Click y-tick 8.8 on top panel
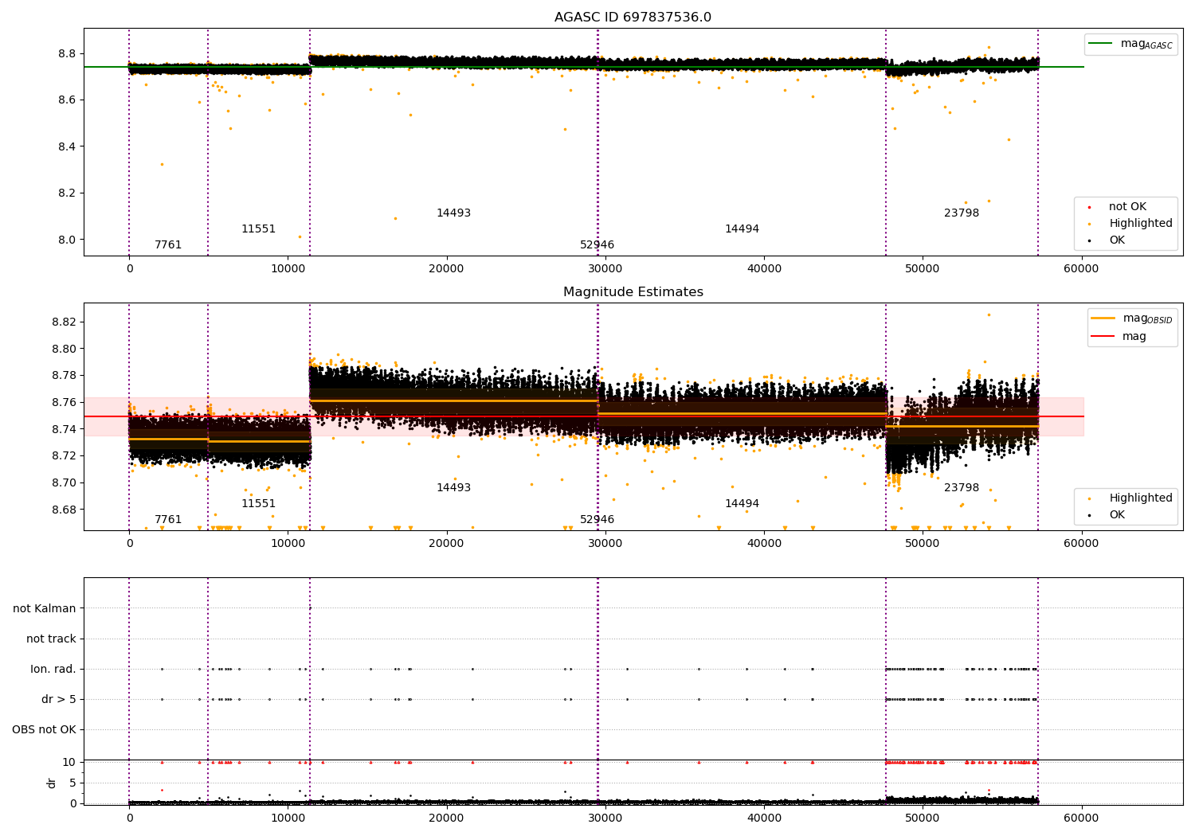The width and height of the screenshot is (1195, 836). (x=67, y=54)
